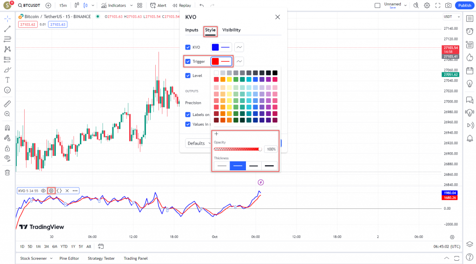Remove drawings with trash icon
476x264 pixels.
pyautogui.click(x=7, y=173)
